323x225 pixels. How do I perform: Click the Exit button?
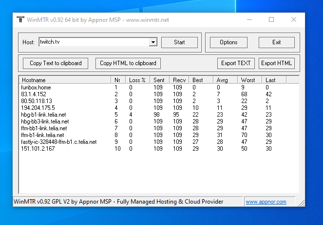point(276,42)
